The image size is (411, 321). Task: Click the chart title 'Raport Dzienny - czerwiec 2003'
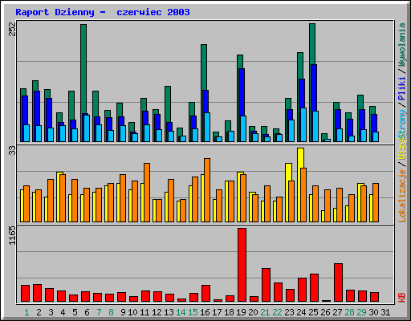coord(103,12)
